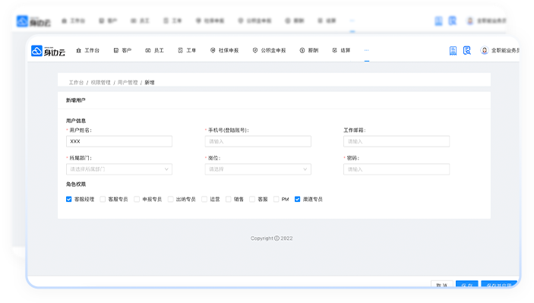Click the 身边云 cloud logo
This screenshot has width=534, height=303.
click(48, 51)
